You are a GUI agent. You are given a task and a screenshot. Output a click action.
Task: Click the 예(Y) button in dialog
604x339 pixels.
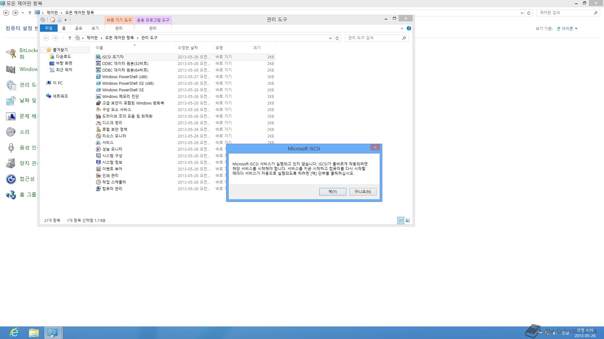333,191
